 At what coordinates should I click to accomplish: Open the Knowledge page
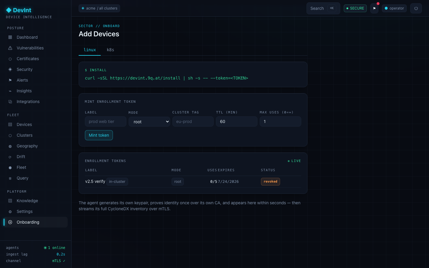35,201
